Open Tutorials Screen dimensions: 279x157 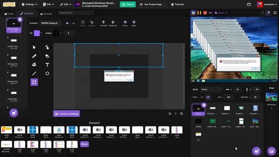coord(177,4)
